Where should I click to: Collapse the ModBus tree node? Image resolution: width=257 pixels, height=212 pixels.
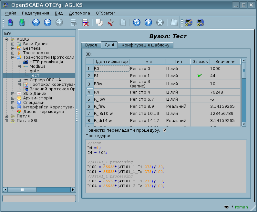(x=19, y=66)
